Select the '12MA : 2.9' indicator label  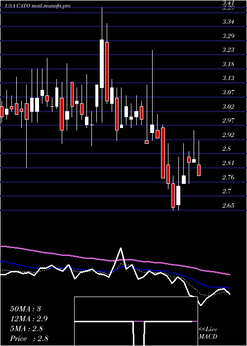point(29,319)
